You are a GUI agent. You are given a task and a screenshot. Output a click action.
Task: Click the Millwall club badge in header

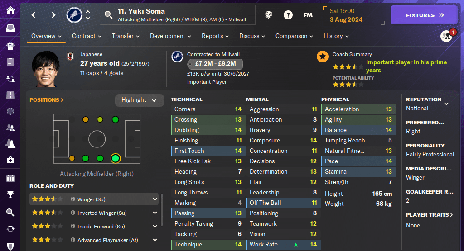[x=73, y=15]
